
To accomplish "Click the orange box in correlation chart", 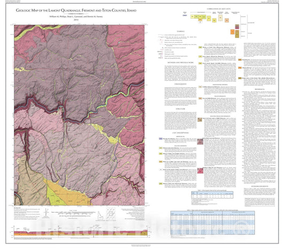I will 233,32.
